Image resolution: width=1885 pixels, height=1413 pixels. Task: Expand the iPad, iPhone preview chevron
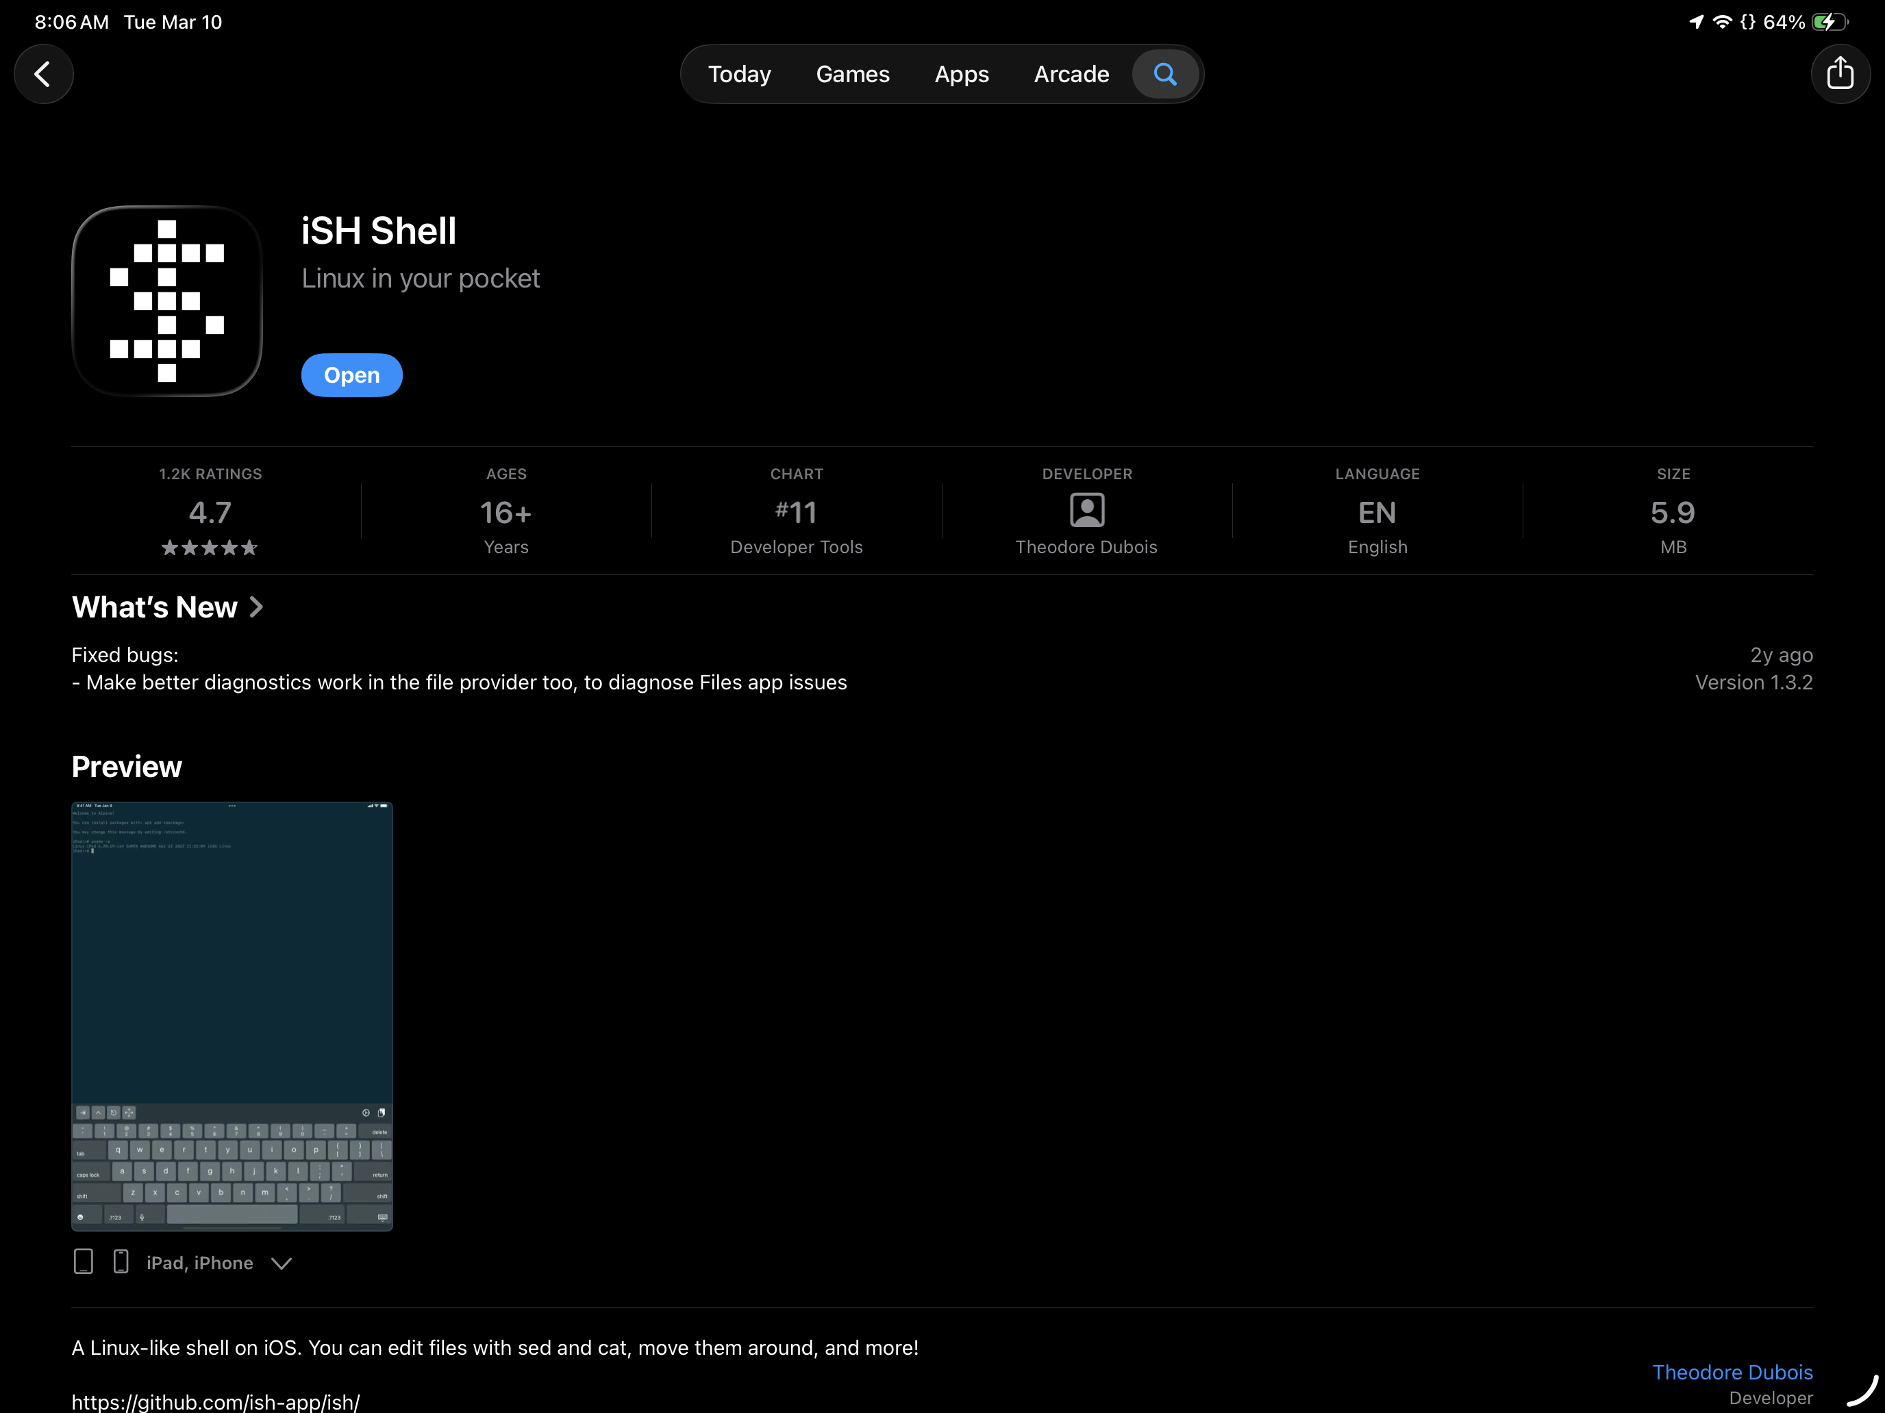[282, 1263]
